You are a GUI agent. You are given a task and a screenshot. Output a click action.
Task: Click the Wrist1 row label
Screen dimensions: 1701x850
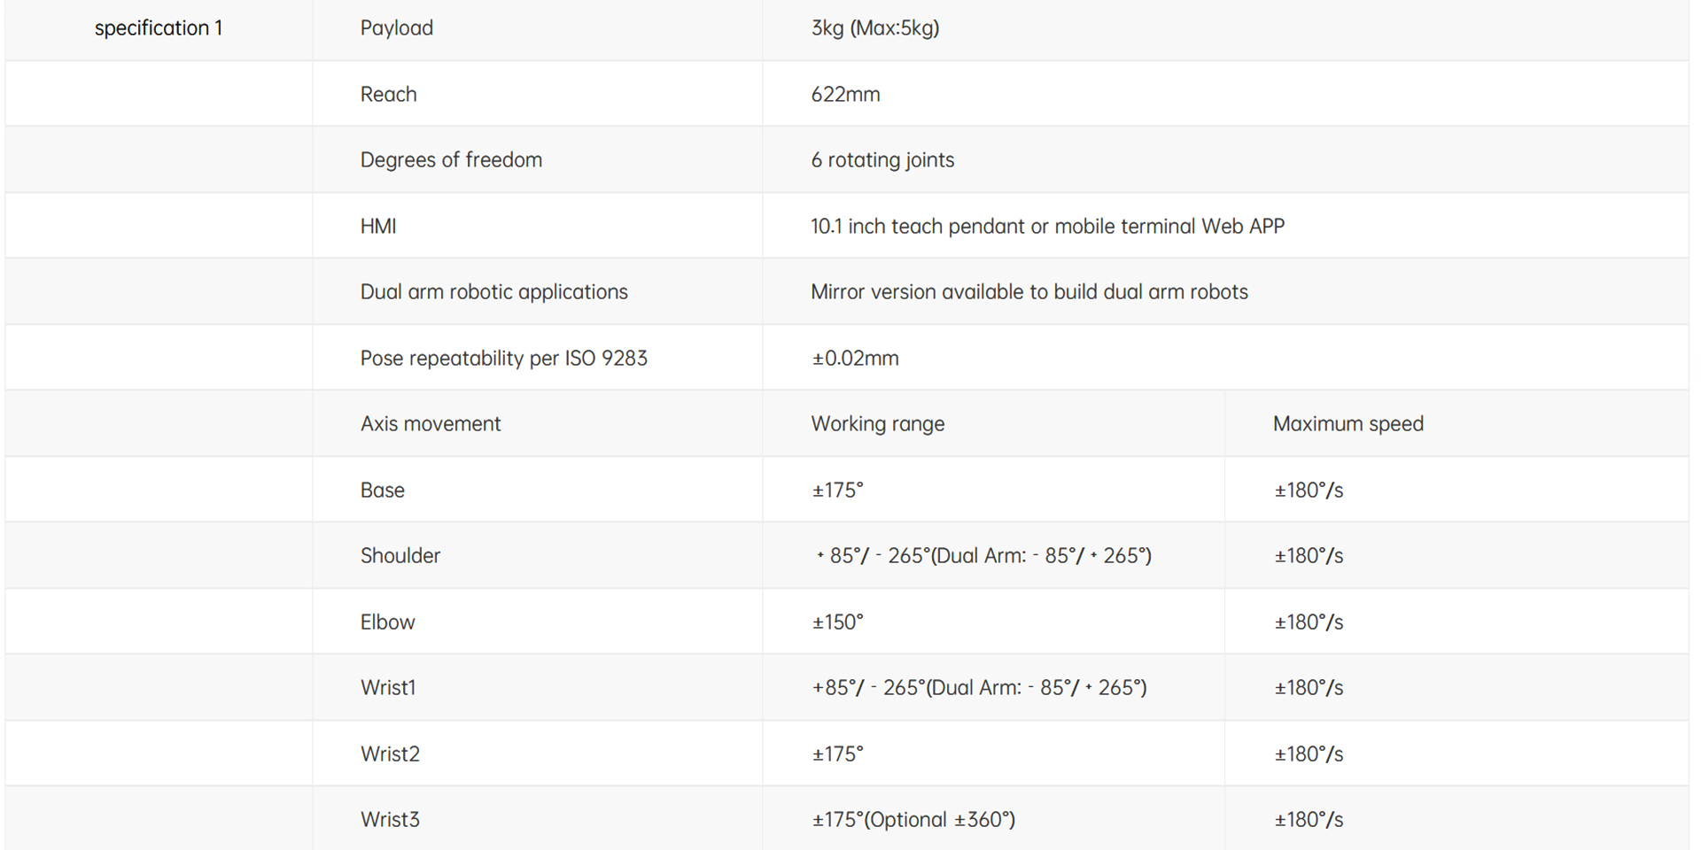coord(388,688)
